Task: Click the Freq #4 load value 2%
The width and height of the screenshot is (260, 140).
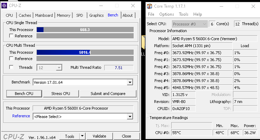Action: pyautogui.click(x=245, y=81)
